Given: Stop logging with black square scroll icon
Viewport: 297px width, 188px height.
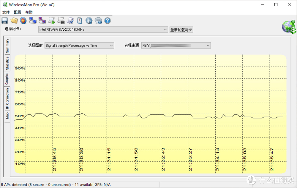Looking at the screenshot, I should tap(61, 21).
